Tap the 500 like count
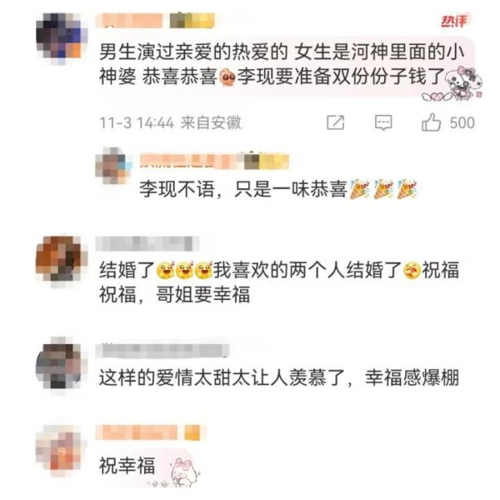 point(462,122)
